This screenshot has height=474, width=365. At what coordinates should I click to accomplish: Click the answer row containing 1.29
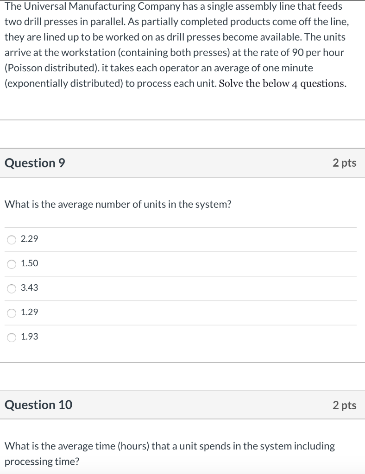tap(139, 312)
